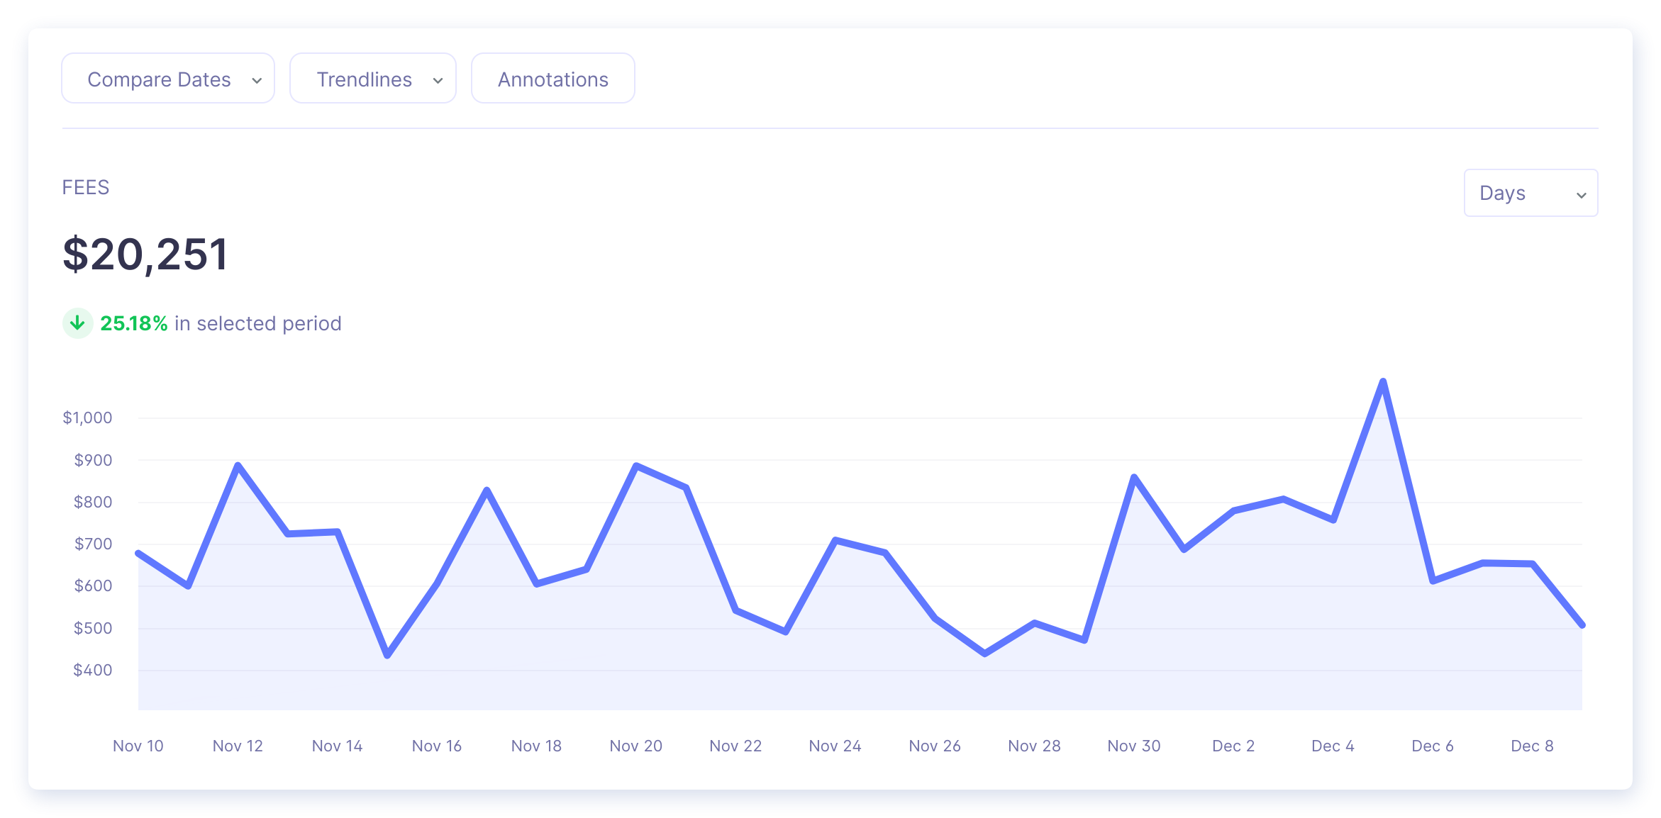Open the Compare Dates dropdown
The height and width of the screenshot is (818, 1661).
coord(159,79)
